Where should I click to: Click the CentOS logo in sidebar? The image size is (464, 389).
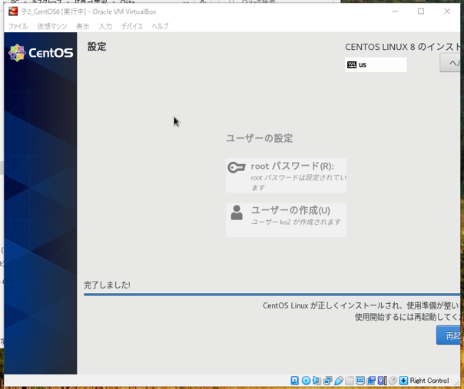tap(41, 53)
